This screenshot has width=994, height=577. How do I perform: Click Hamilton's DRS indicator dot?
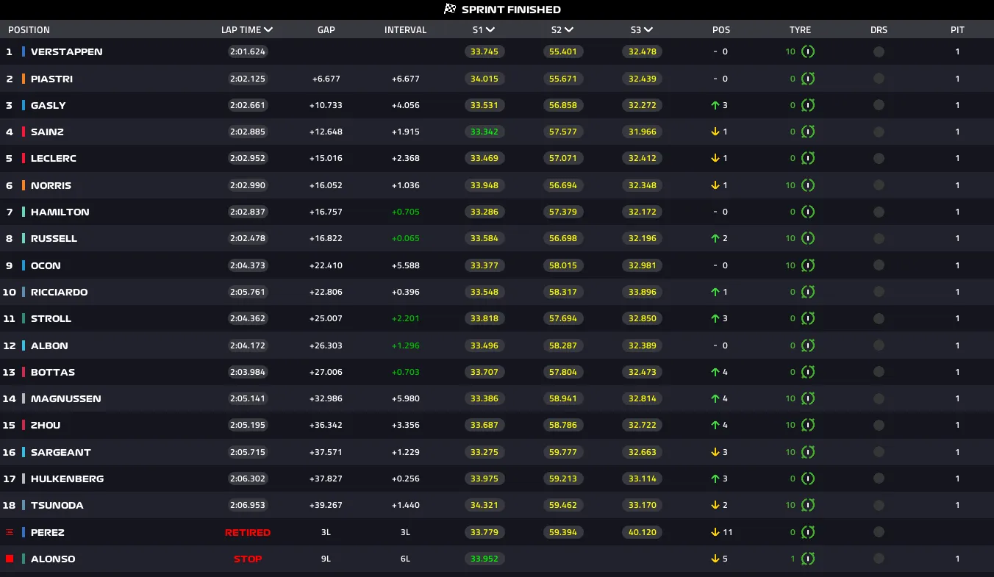tap(879, 212)
